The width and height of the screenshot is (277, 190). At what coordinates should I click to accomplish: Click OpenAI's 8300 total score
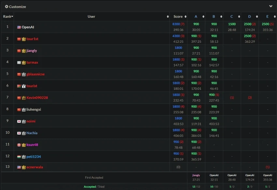point(176,24)
